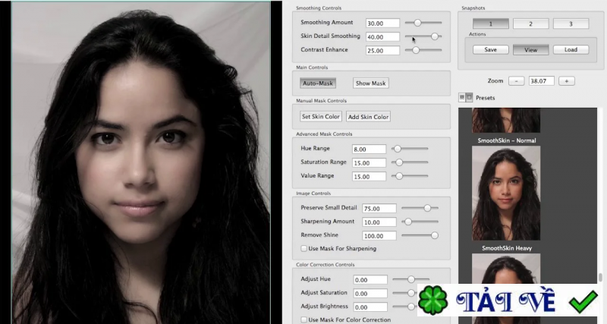This screenshot has height=324, width=607.
Task: Tick Use Mask For Color Correction checkbox
Action: (304, 319)
